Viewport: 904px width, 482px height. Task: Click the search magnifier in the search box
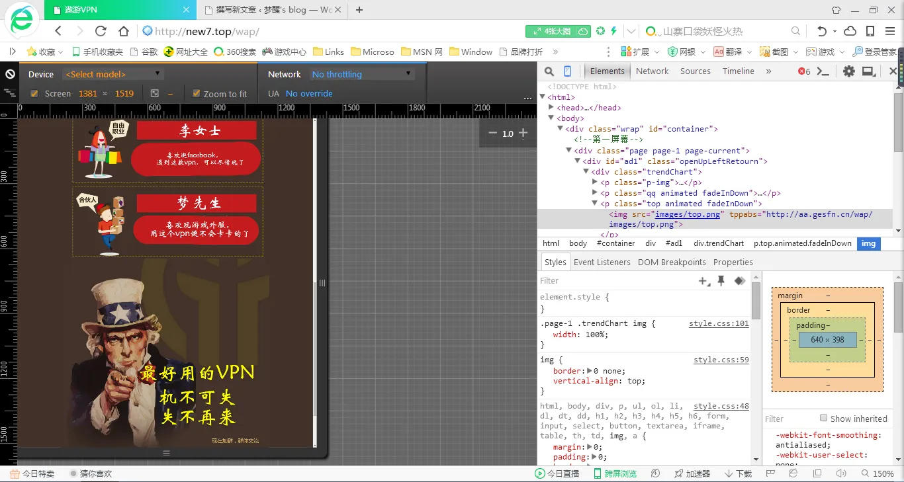[796, 31]
